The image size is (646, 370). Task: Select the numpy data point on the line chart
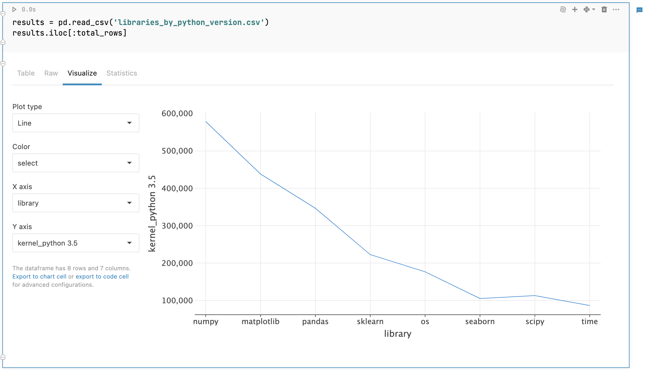[206, 121]
